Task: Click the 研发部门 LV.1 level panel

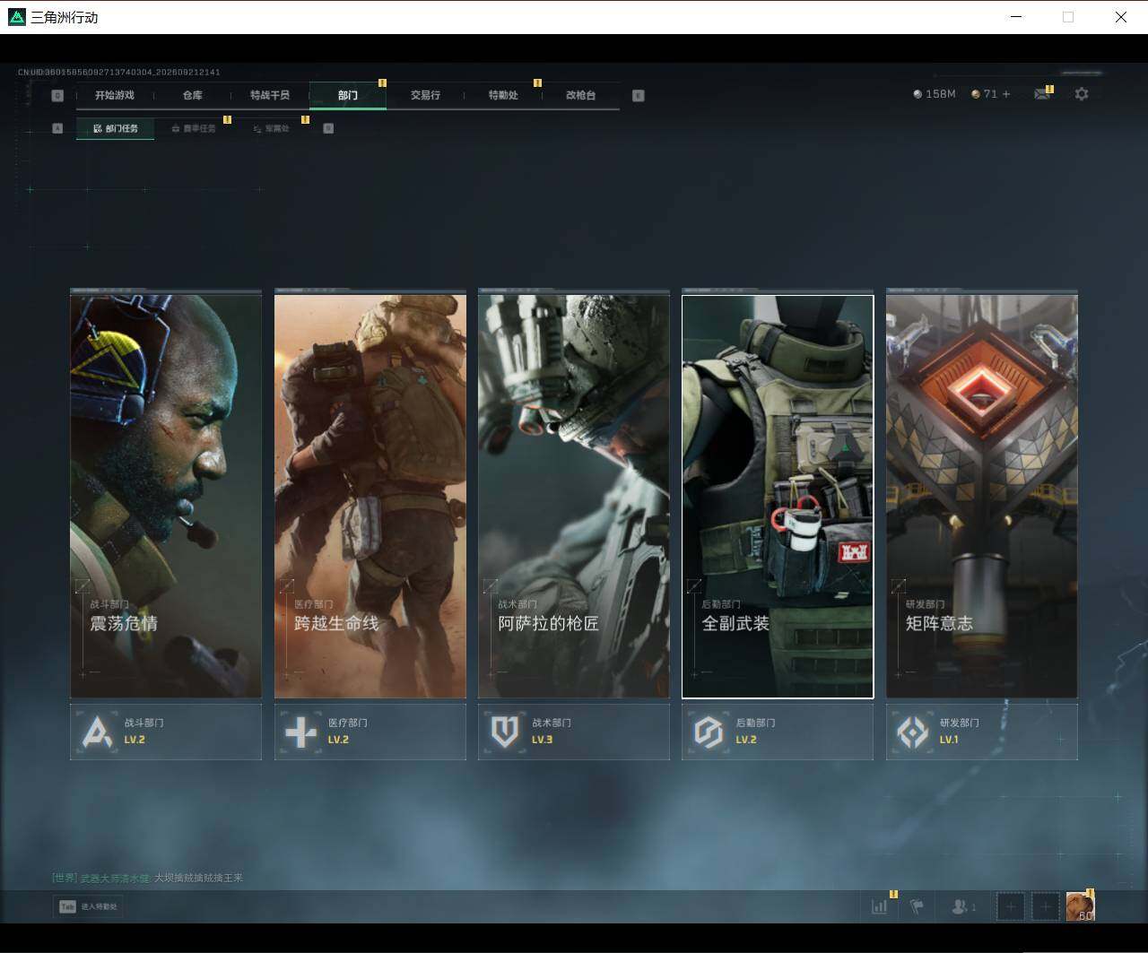Action: 982,732
